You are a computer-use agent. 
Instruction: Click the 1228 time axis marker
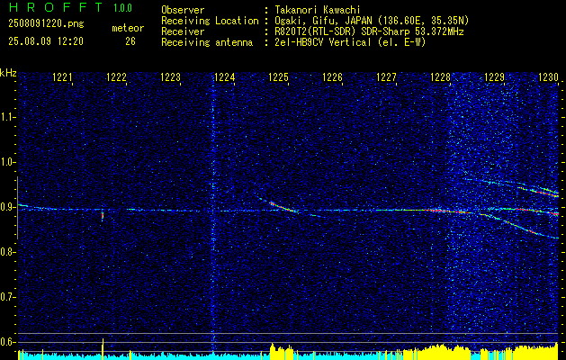coord(440,76)
